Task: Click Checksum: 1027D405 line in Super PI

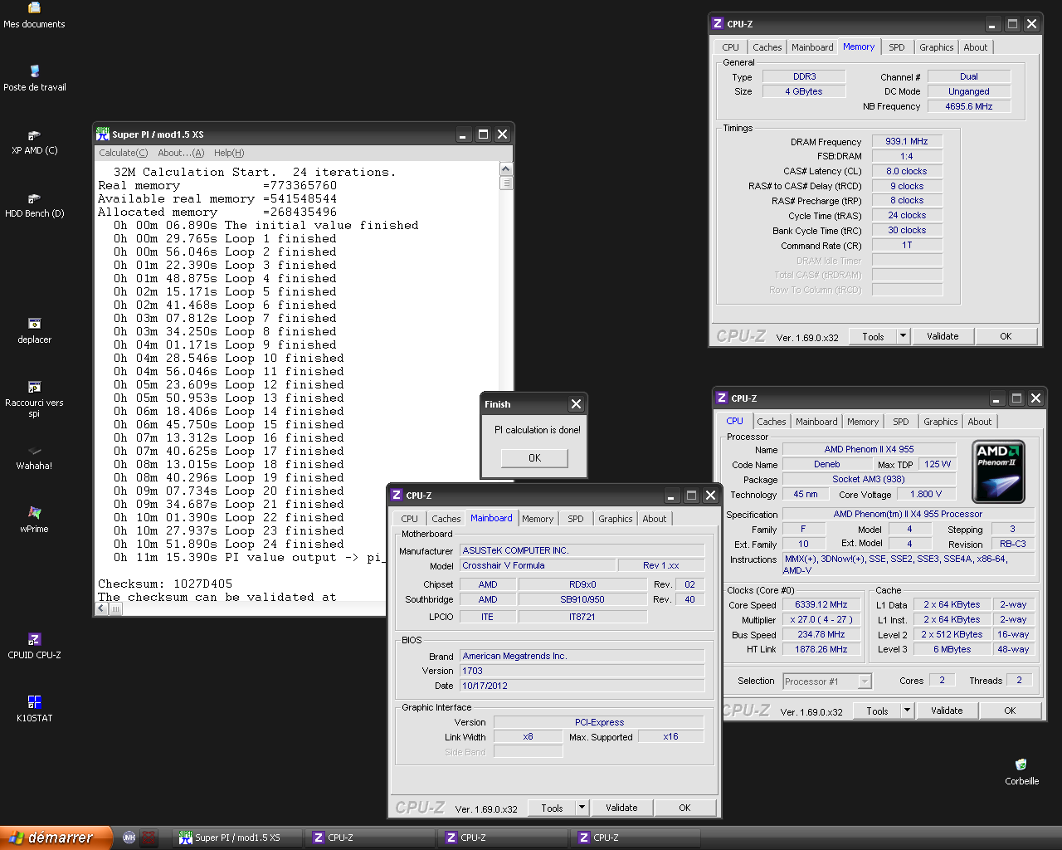Action: tap(165, 584)
